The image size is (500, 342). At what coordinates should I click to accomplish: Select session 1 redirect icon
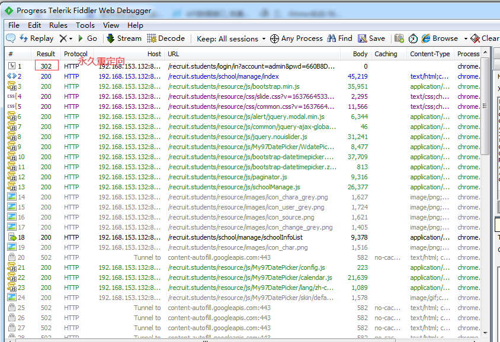pos(12,66)
